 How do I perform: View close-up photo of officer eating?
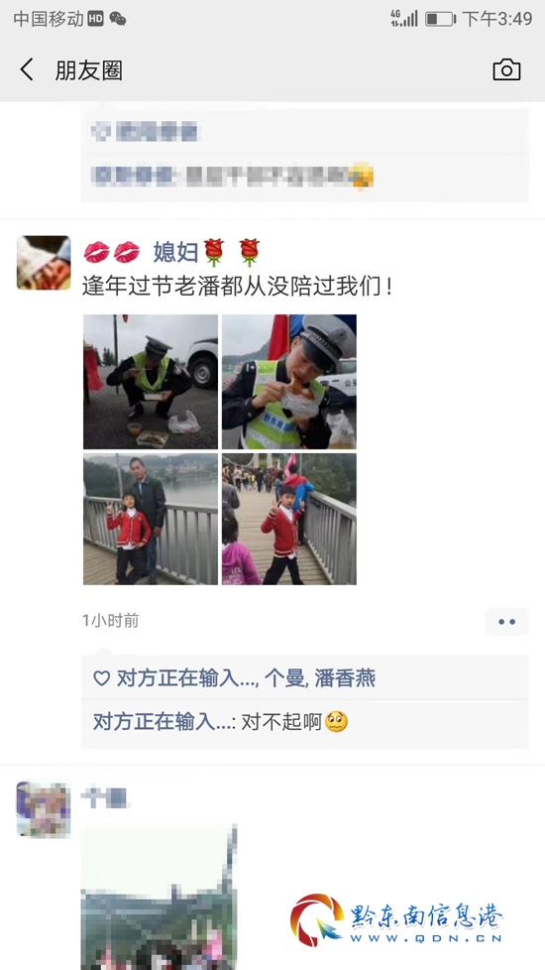(x=289, y=382)
